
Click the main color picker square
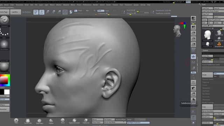point(4,80)
